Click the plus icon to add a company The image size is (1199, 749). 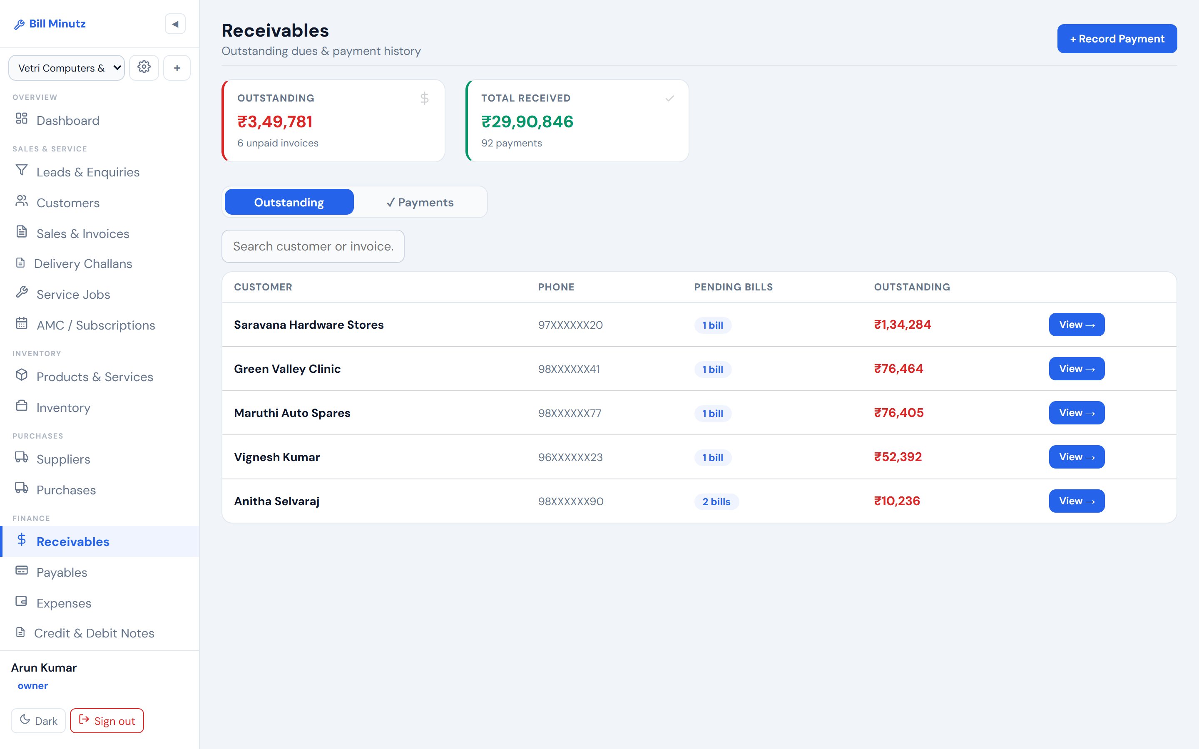(x=177, y=67)
